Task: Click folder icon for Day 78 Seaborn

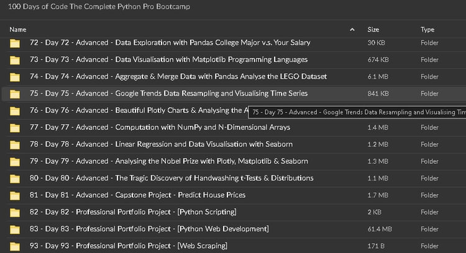Action: tap(15, 144)
